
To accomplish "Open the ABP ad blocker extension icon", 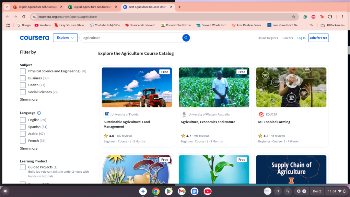I will [x=313, y=17].
